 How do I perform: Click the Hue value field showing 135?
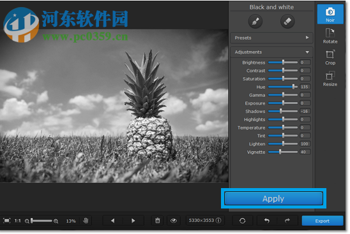pyautogui.click(x=305, y=87)
